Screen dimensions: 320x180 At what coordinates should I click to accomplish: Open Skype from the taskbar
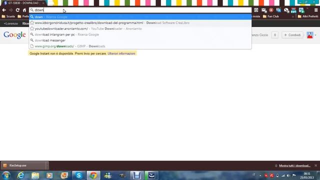coord(79,175)
